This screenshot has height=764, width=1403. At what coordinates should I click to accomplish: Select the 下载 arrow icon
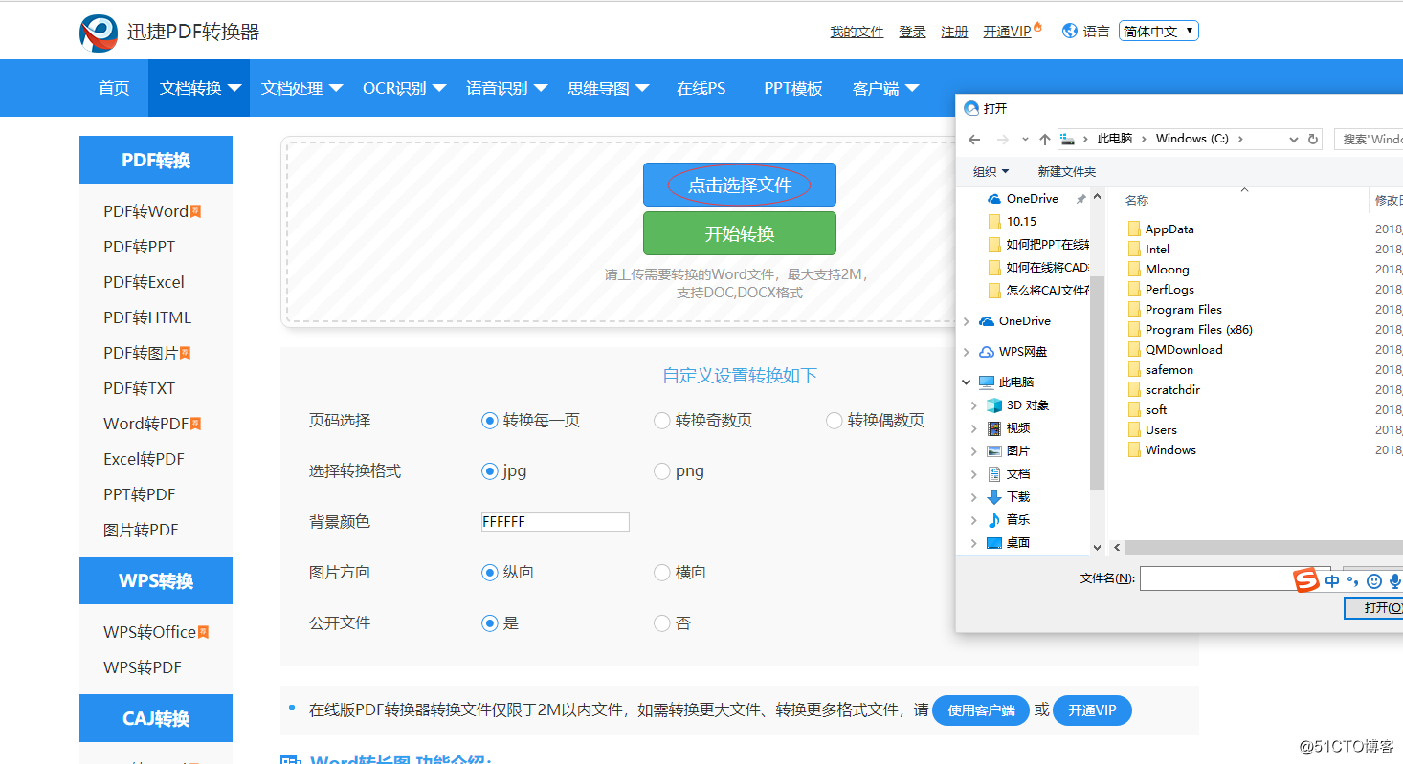point(994,497)
